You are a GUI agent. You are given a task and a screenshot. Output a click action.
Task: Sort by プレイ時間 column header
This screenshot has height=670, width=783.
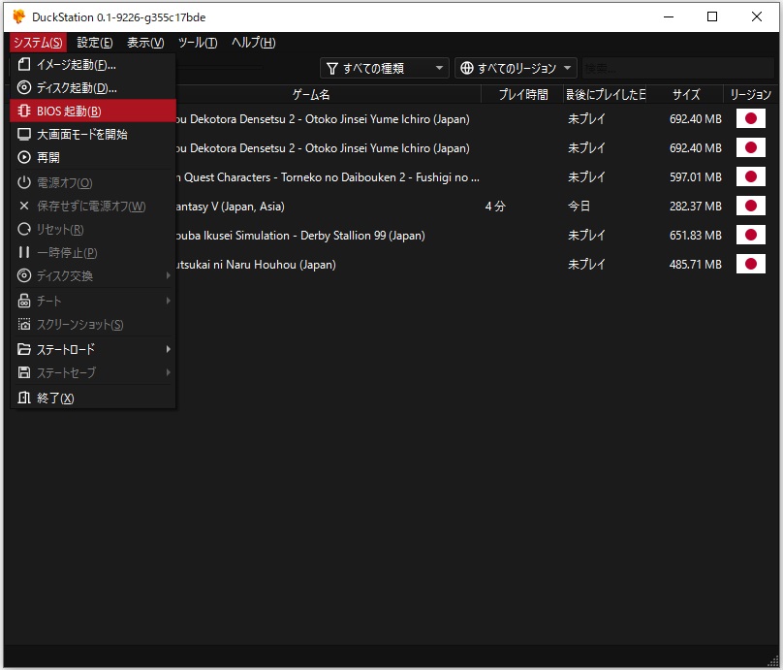pyautogui.click(x=523, y=94)
